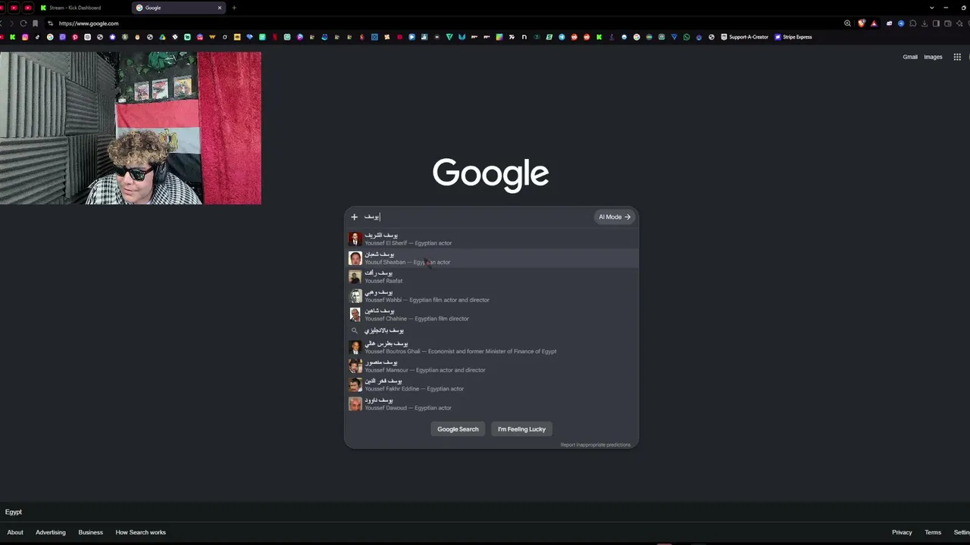Open the About link in footer
The width and height of the screenshot is (970, 545).
[15, 532]
